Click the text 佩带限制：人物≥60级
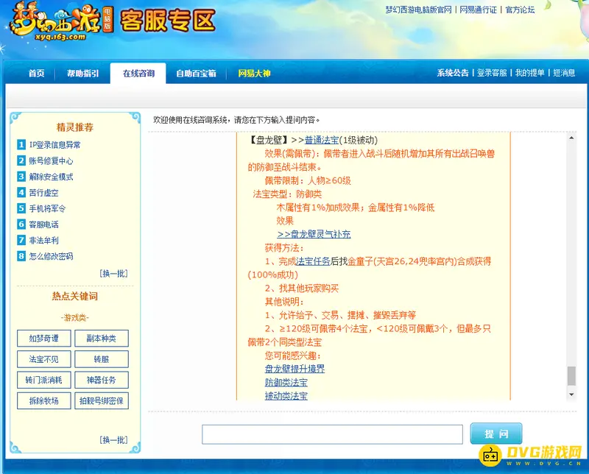This screenshot has height=474, width=589. [x=308, y=180]
